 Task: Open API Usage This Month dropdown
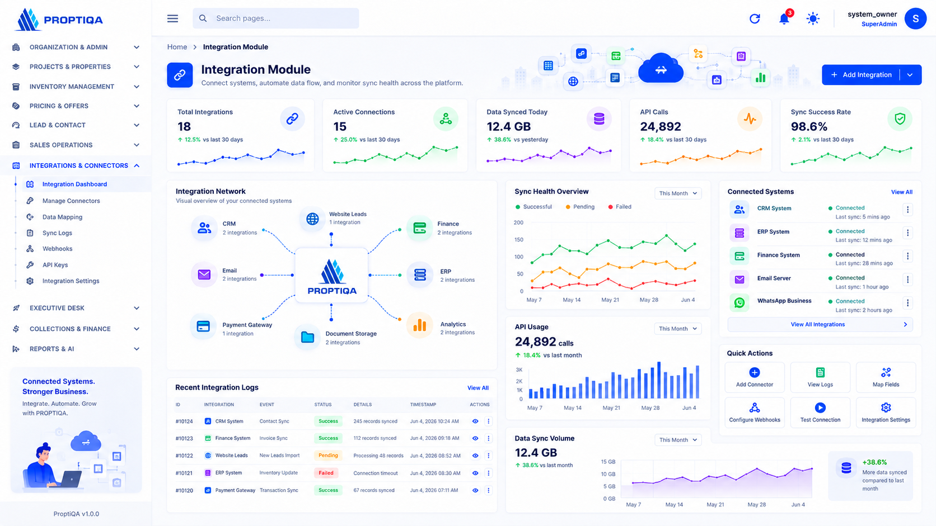coord(678,329)
